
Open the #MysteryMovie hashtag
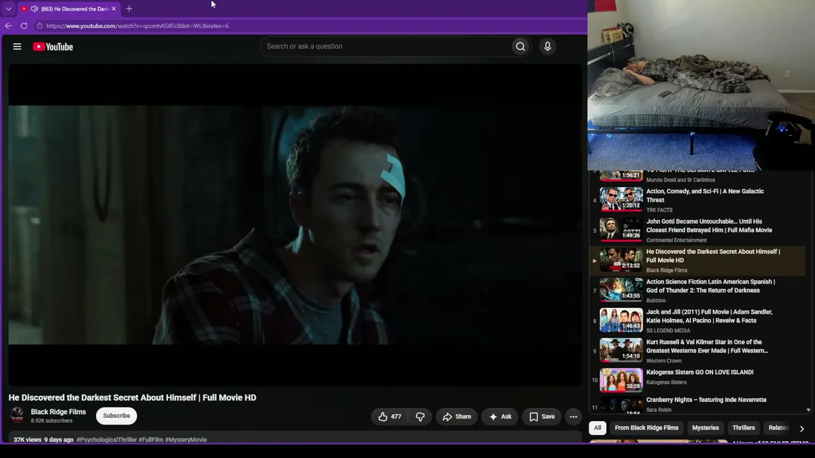186,440
